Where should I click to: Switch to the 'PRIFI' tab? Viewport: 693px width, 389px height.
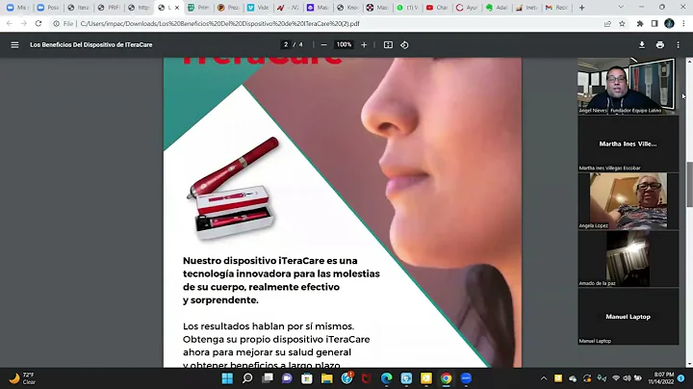(x=109, y=8)
